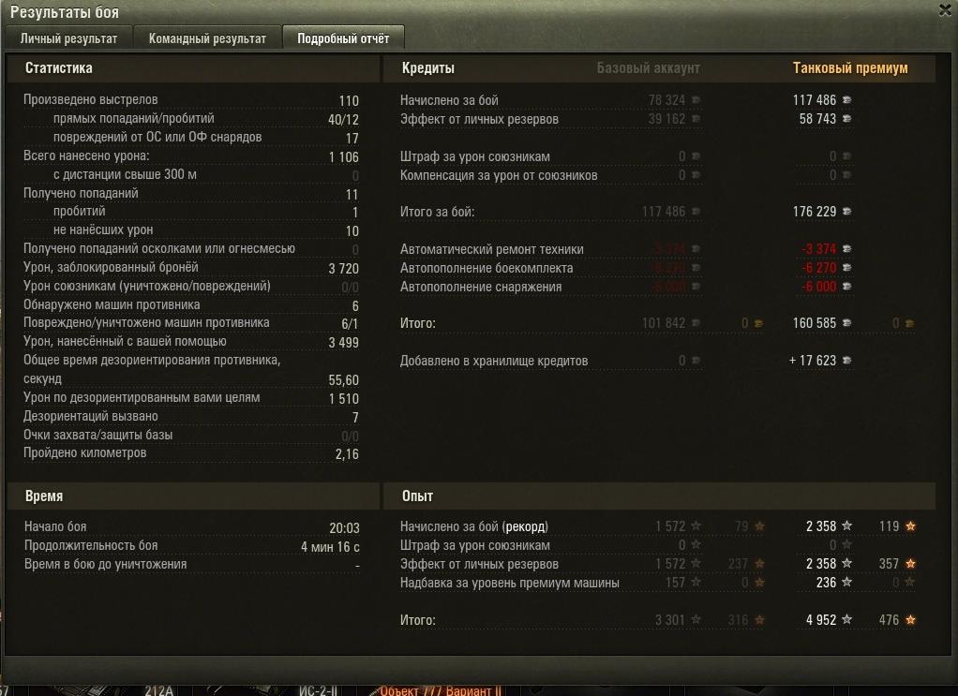Select Объект 777 Вариант II tank in carousel
The height and width of the screenshot is (696, 958).
(440, 690)
